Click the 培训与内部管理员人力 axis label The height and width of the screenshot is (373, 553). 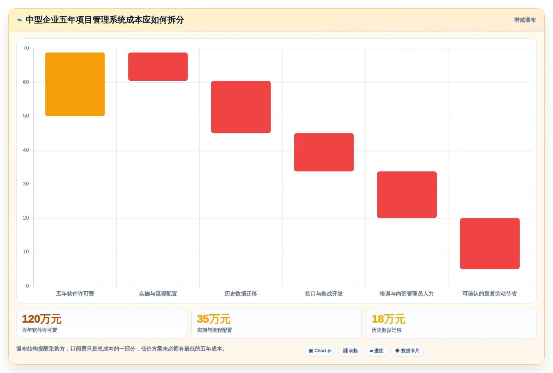tap(407, 294)
